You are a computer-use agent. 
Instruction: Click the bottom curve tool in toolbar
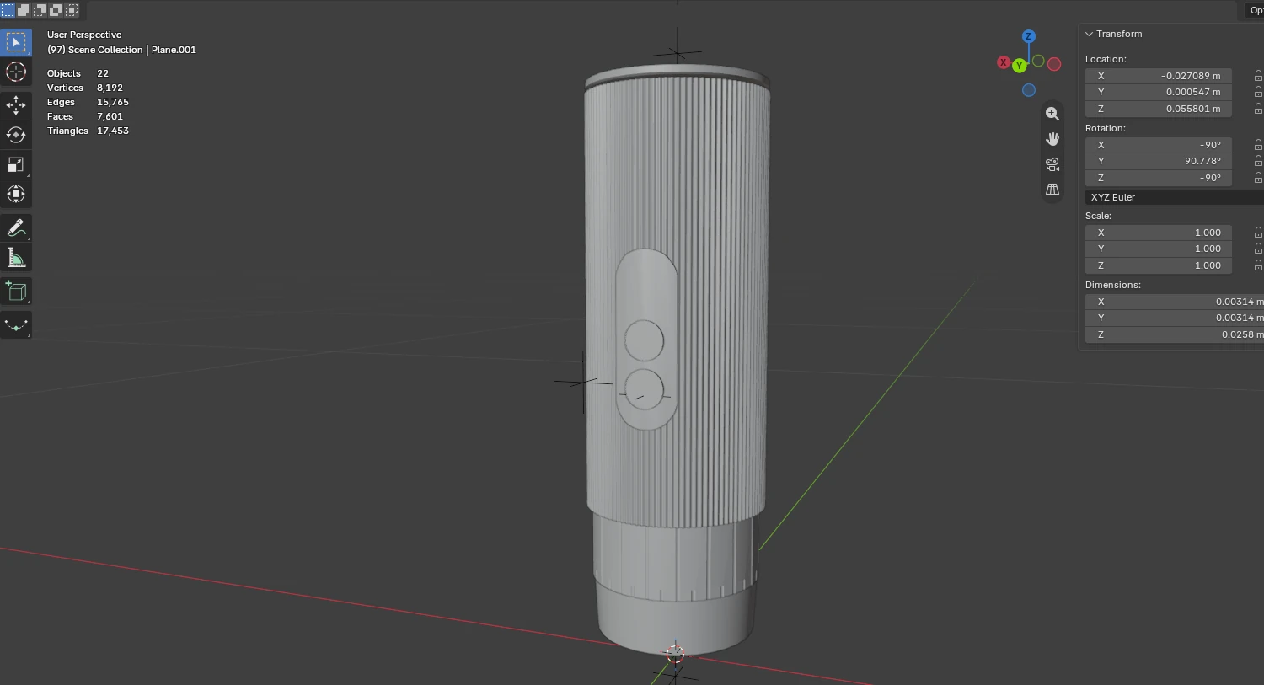[x=16, y=324]
